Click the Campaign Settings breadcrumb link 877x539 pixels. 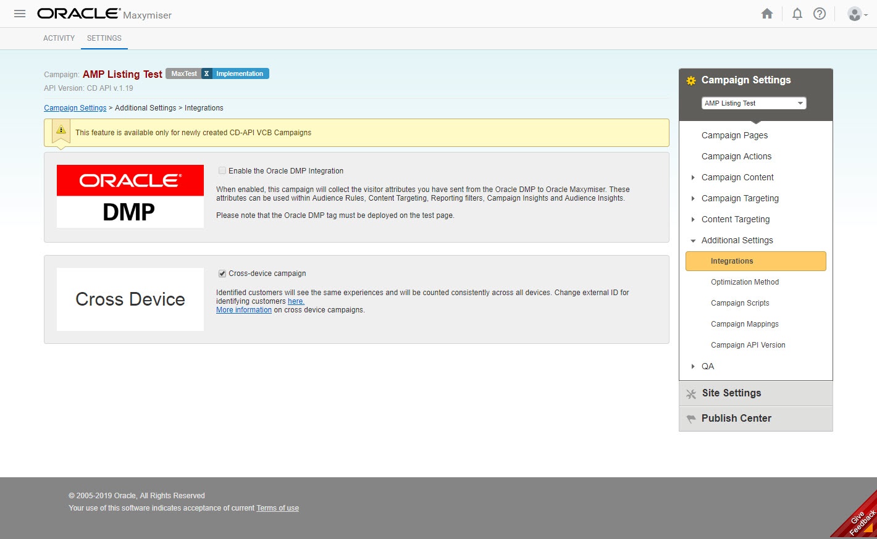(x=75, y=108)
